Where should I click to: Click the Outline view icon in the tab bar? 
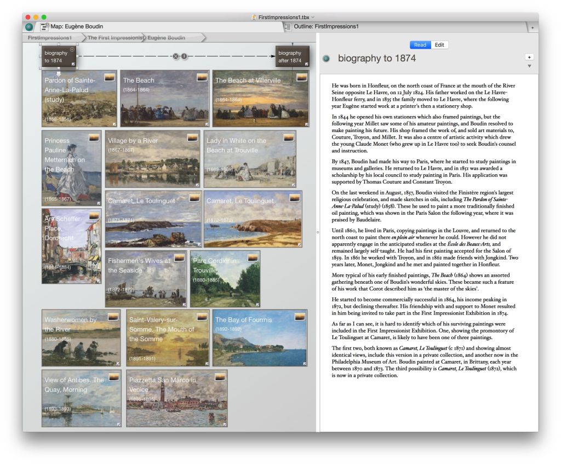tap(288, 26)
